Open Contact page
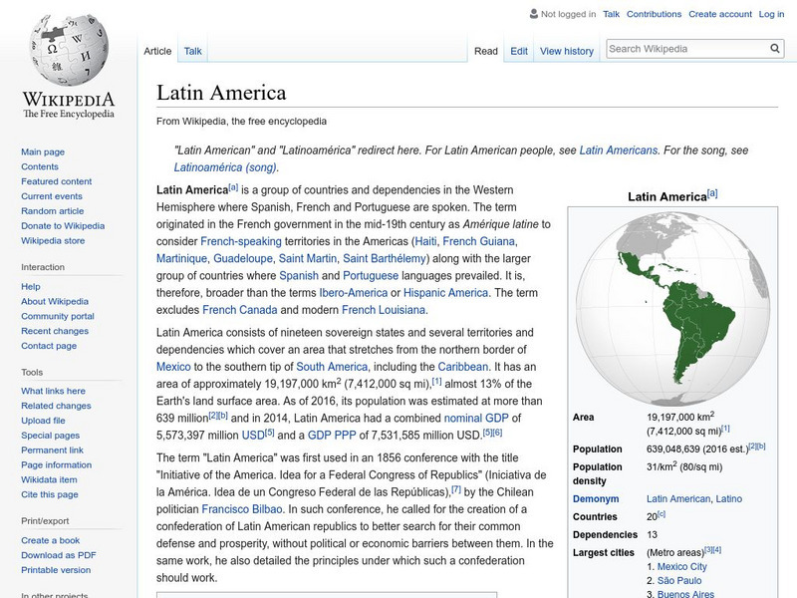This screenshot has height=598, width=797. 49,345
